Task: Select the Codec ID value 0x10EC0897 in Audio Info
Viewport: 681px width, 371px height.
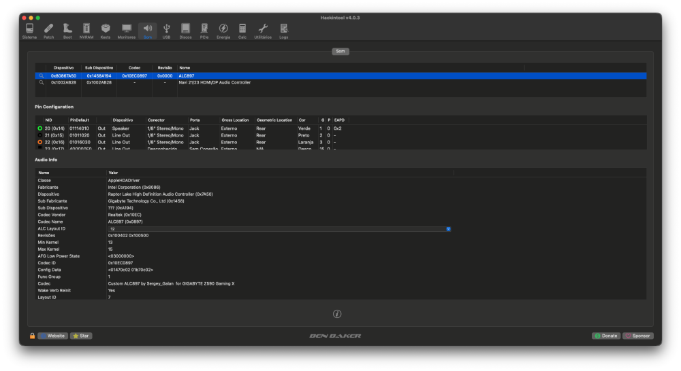Action: (x=121, y=263)
